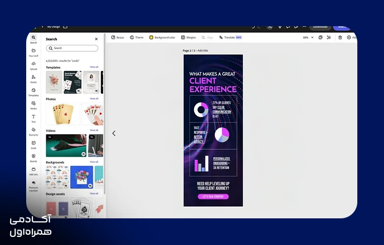Select the Text tool
Image resolution: width=384 pixels, height=245 pixels.
(x=33, y=118)
